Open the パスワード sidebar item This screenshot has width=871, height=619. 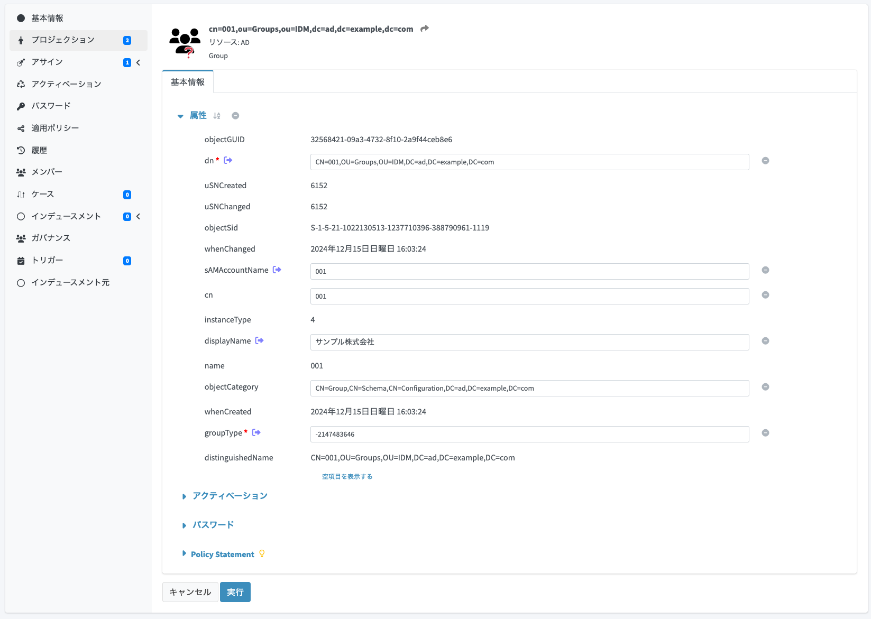(x=78, y=106)
